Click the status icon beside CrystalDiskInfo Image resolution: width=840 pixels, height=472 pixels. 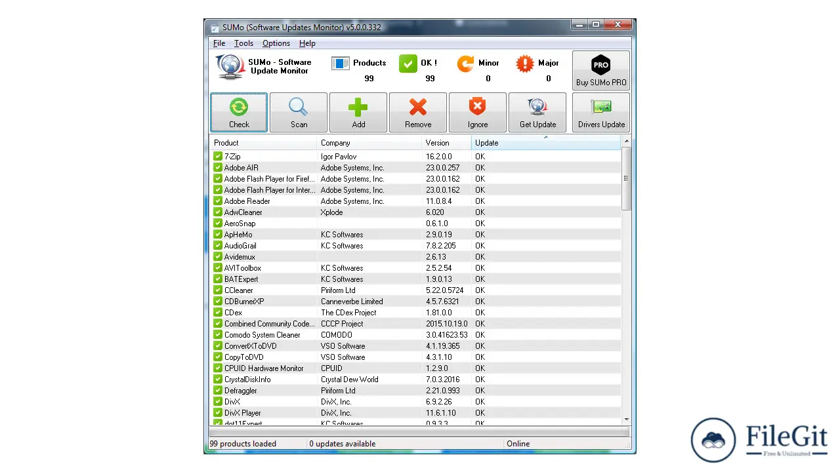(x=218, y=380)
